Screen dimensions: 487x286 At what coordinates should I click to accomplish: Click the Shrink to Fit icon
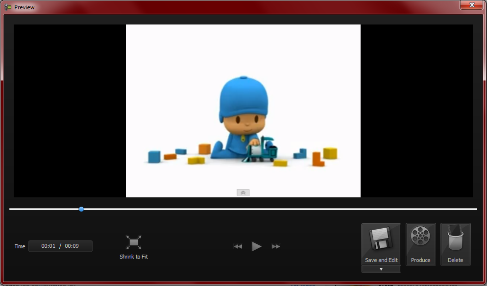[x=134, y=242]
